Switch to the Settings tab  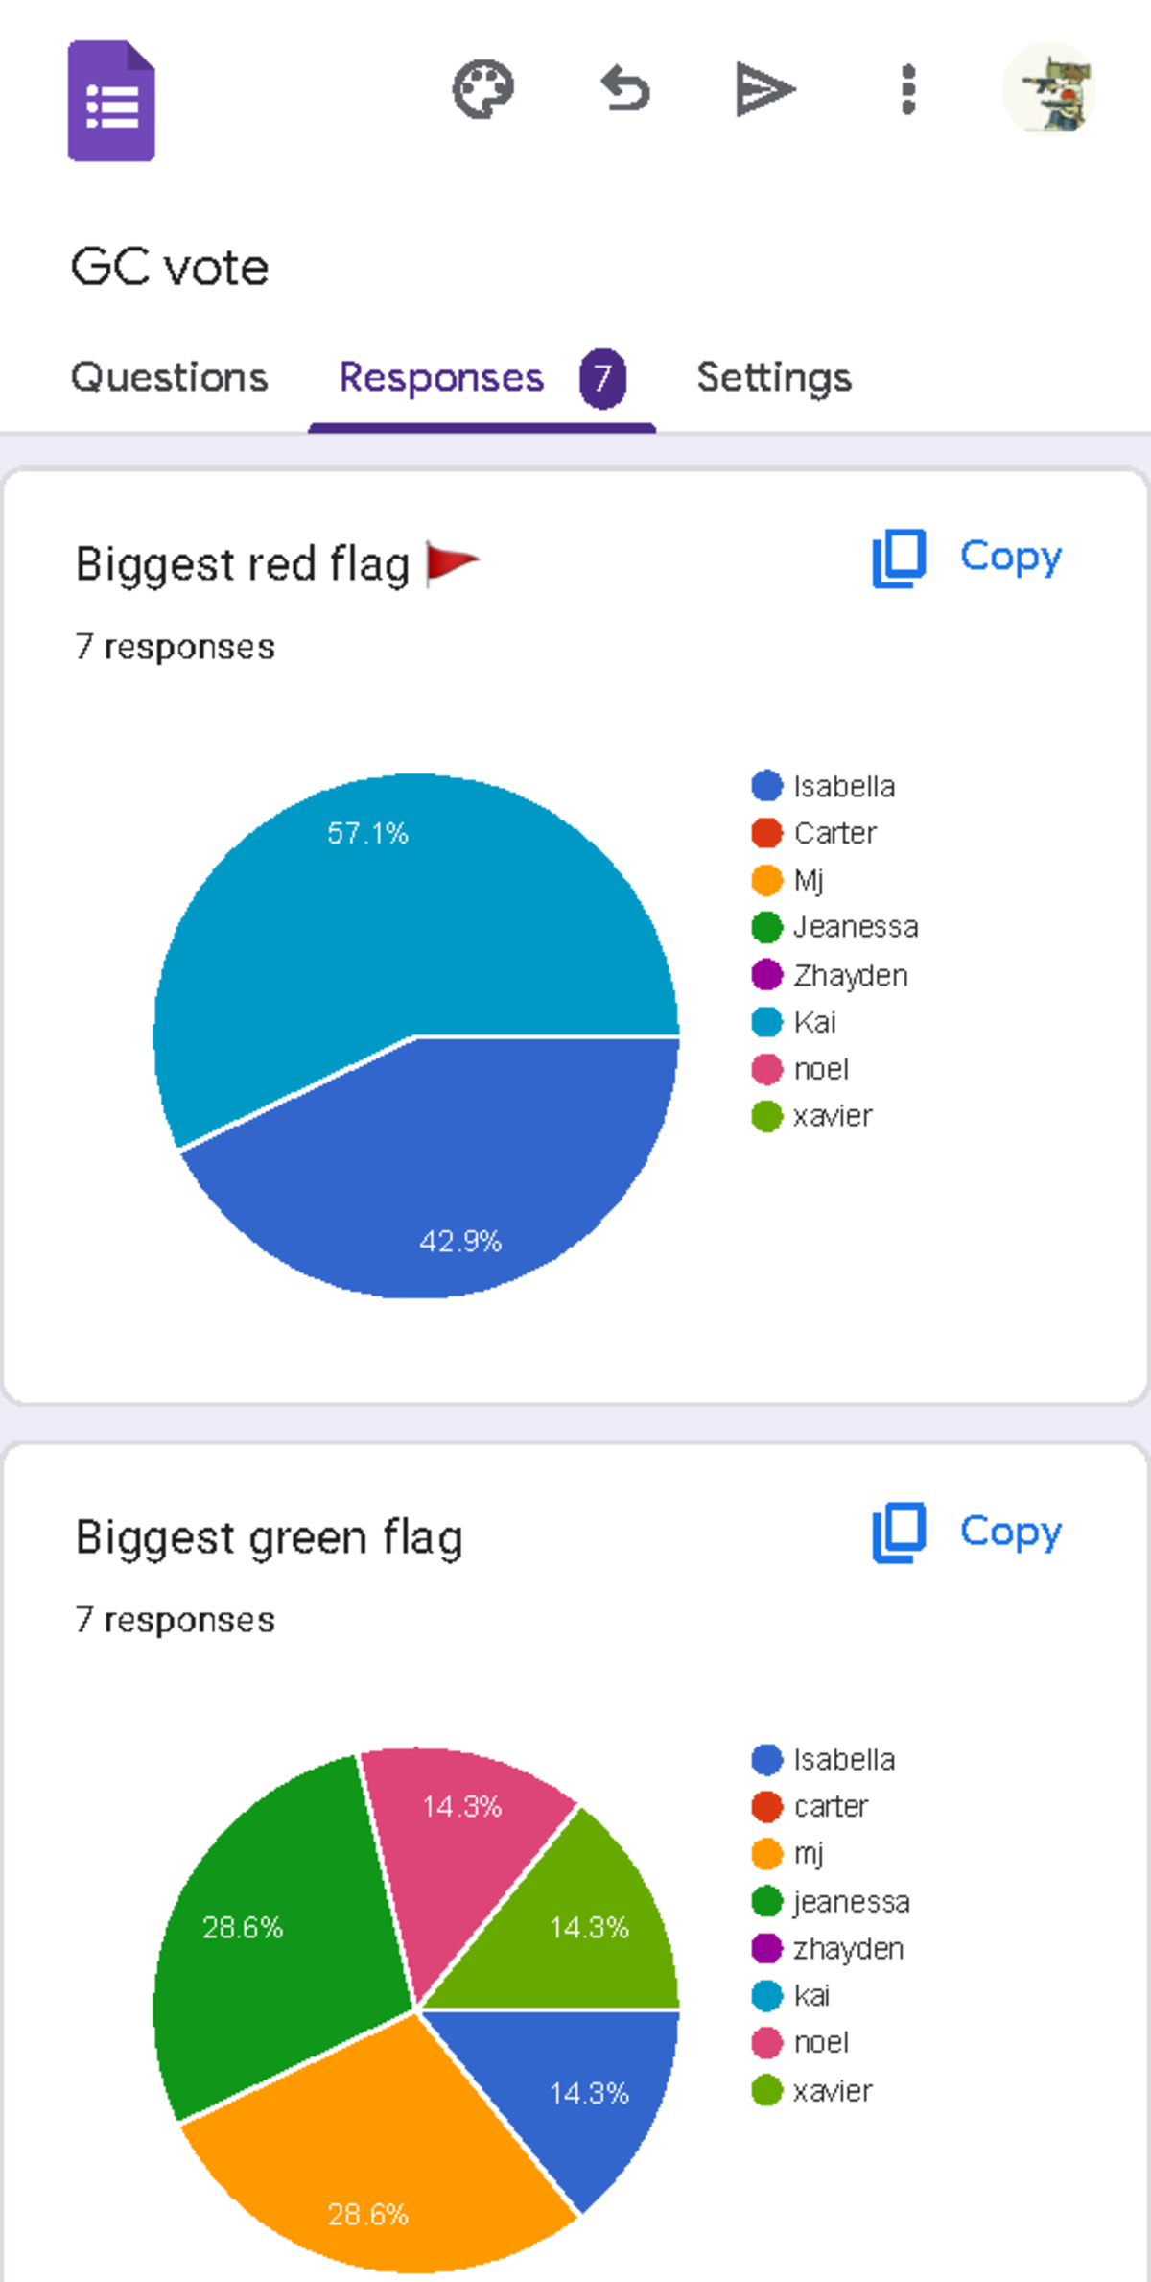pos(774,377)
